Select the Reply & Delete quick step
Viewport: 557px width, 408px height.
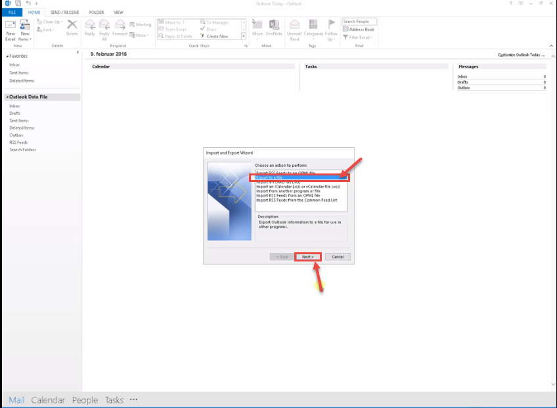[175, 36]
